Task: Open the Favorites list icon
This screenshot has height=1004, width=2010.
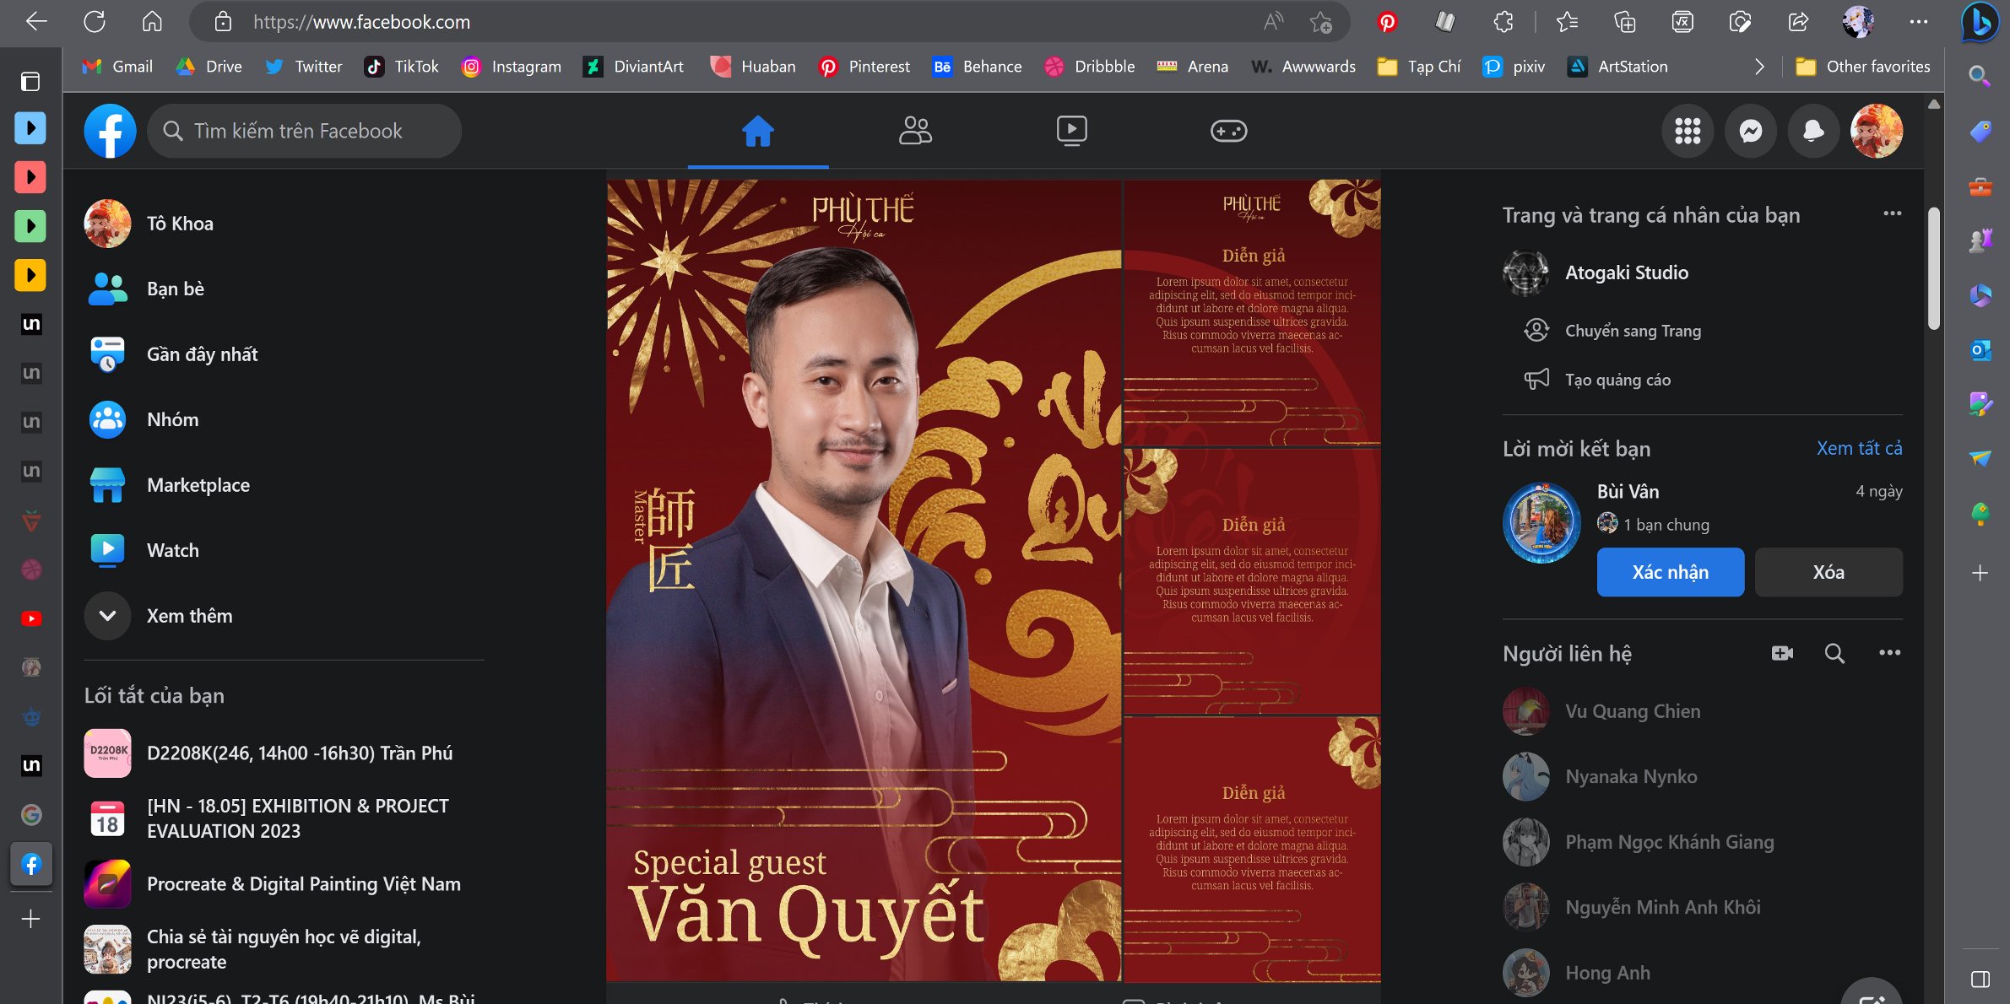Action: pos(1566,22)
